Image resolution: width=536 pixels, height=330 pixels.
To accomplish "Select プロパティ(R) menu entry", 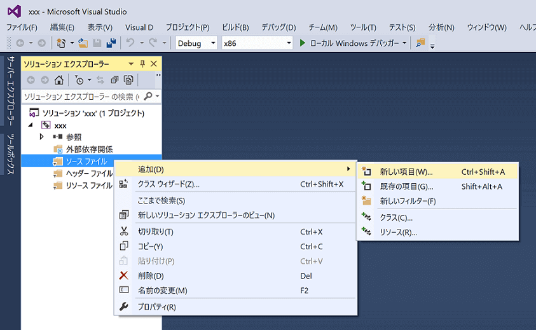I will 235,306.
